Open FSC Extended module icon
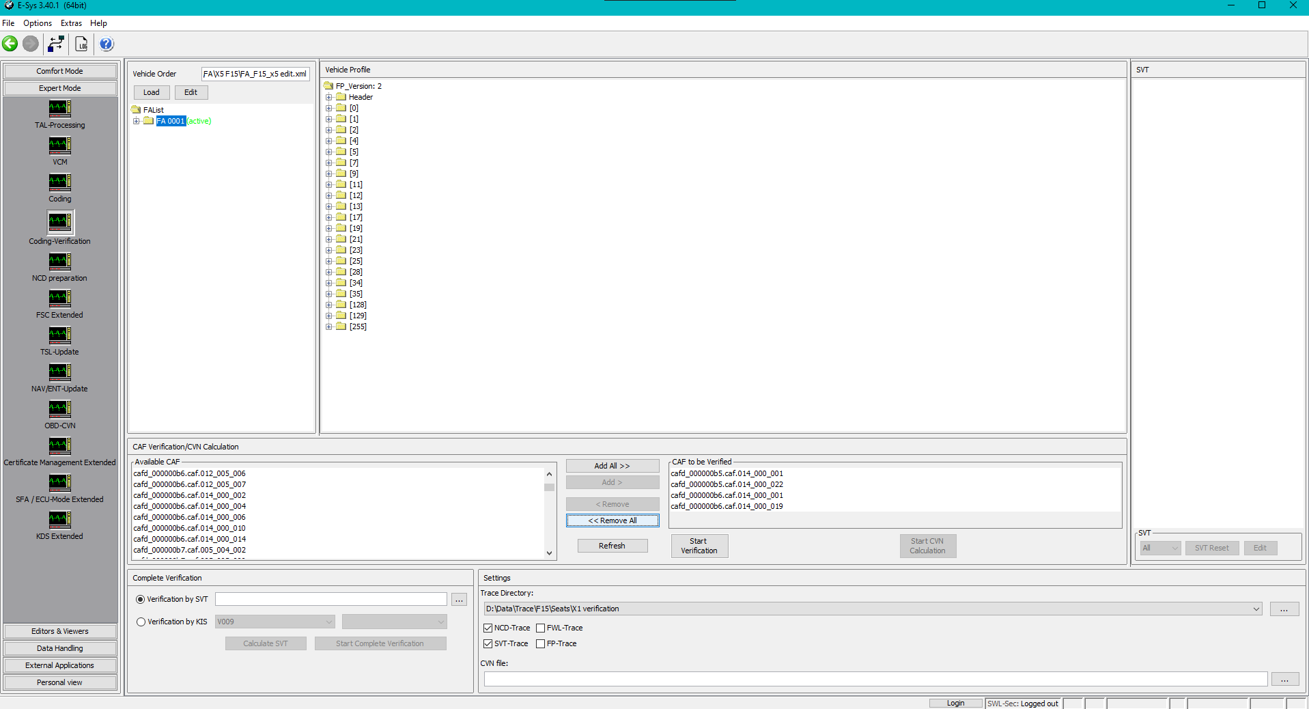This screenshot has height=709, width=1309. click(60, 298)
